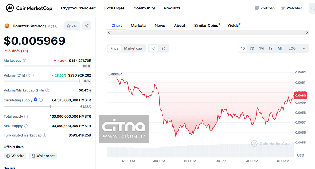
Task: Switch to candlestick chart icon
Action: tap(163, 48)
